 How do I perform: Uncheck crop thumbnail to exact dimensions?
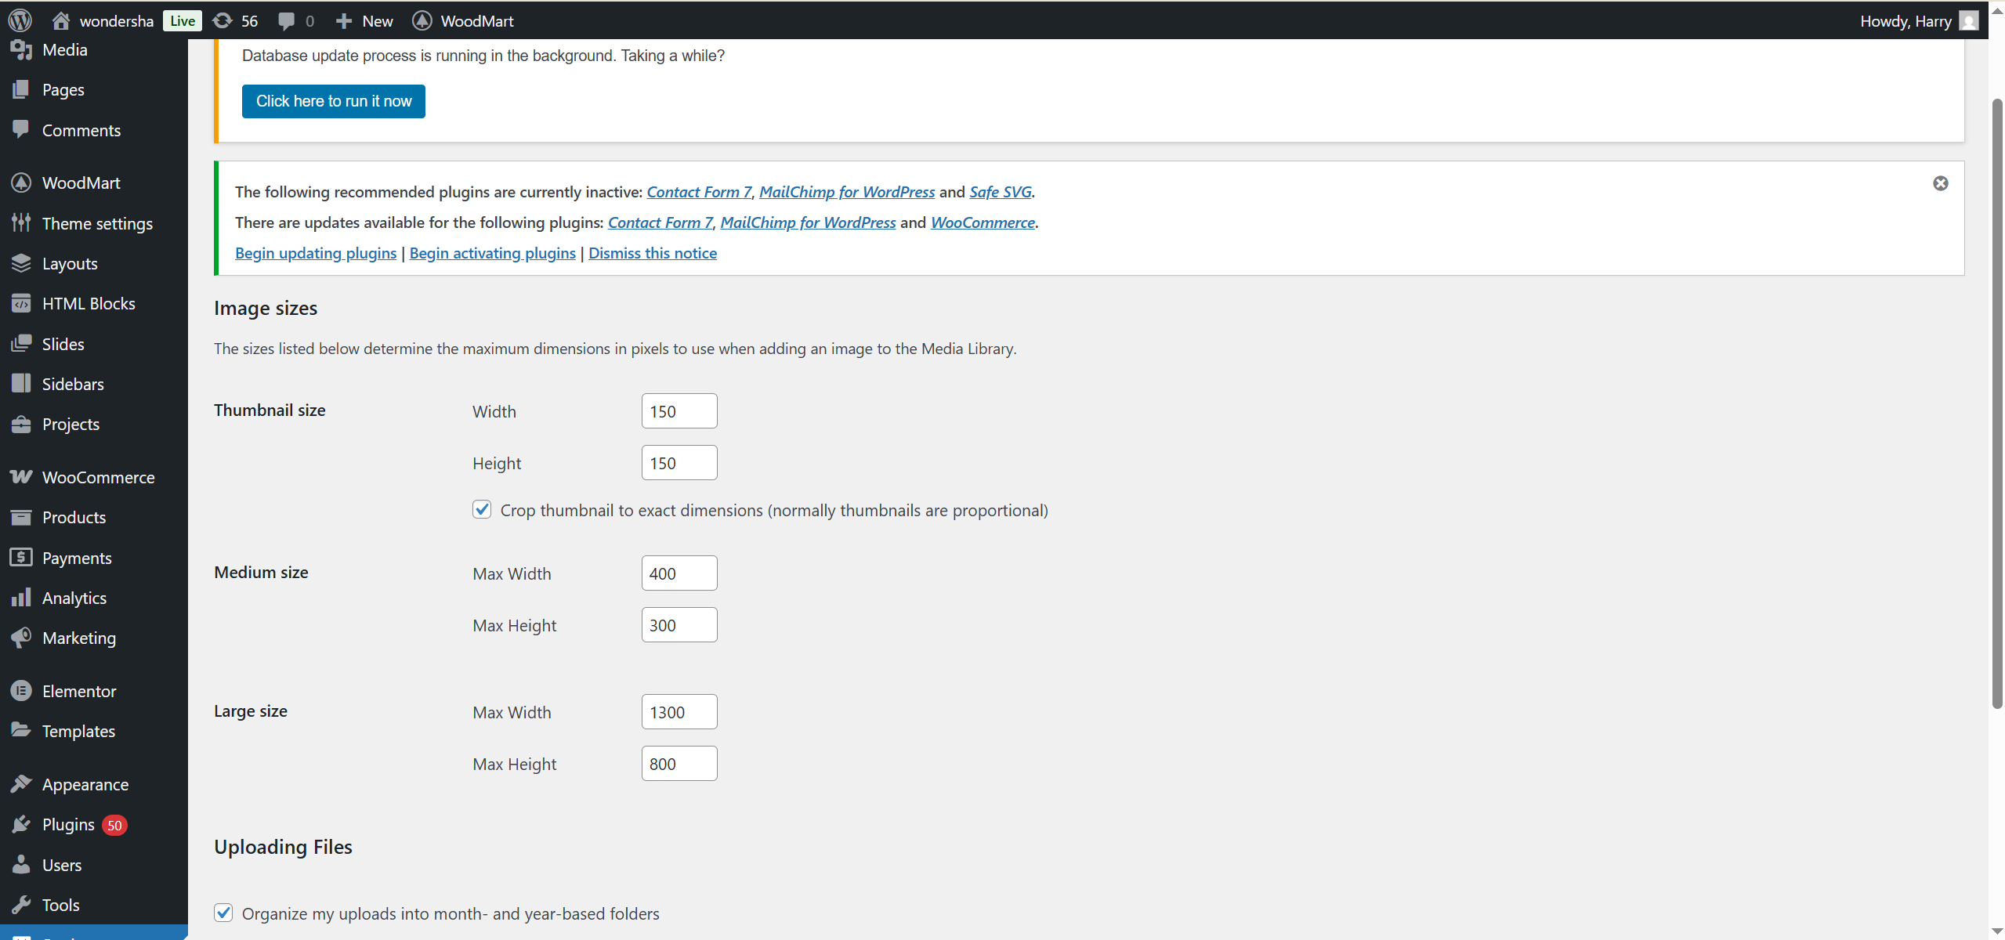pos(481,508)
